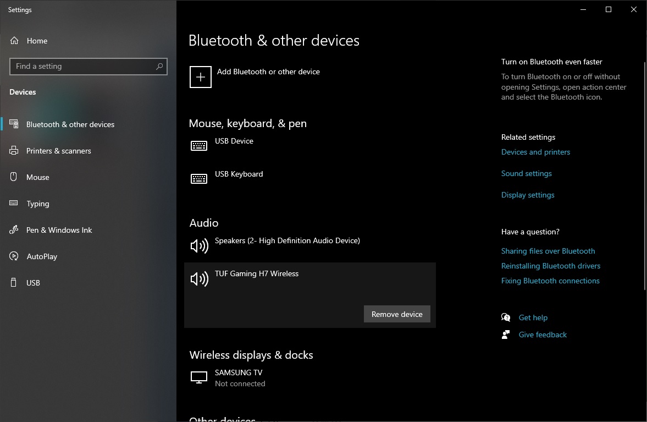Click the Home icon in the sidebar
647x422 pixels.
pyautogui.click(x=14, y=41)
